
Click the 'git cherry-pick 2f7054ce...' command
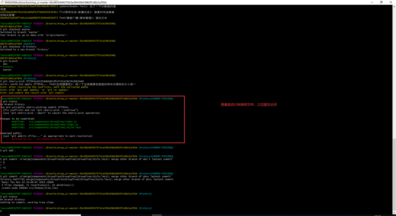(42, 81)
